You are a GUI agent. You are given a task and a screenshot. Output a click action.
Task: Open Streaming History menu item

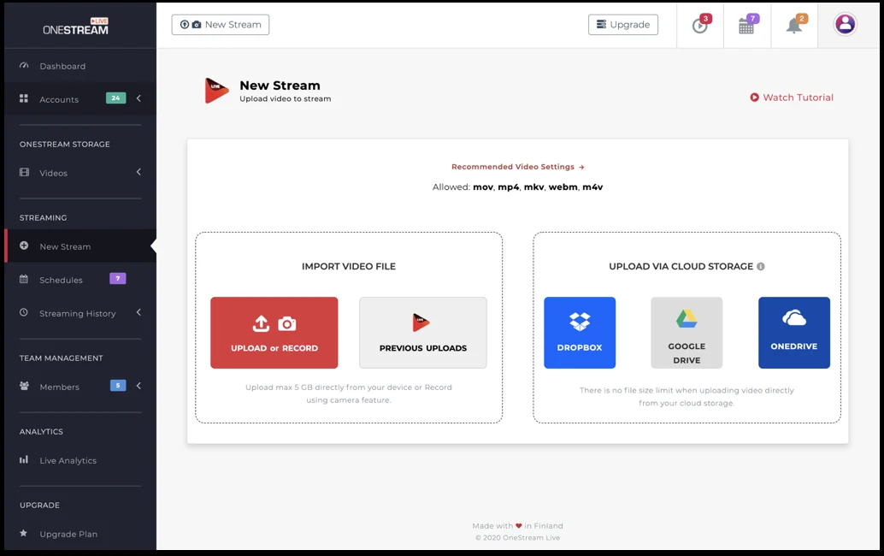pyautogui.click(x=80, y=313)
